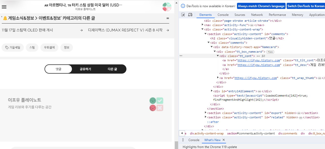Collapse the data-tistory-react-app Namecard node

tap(212, 47)
